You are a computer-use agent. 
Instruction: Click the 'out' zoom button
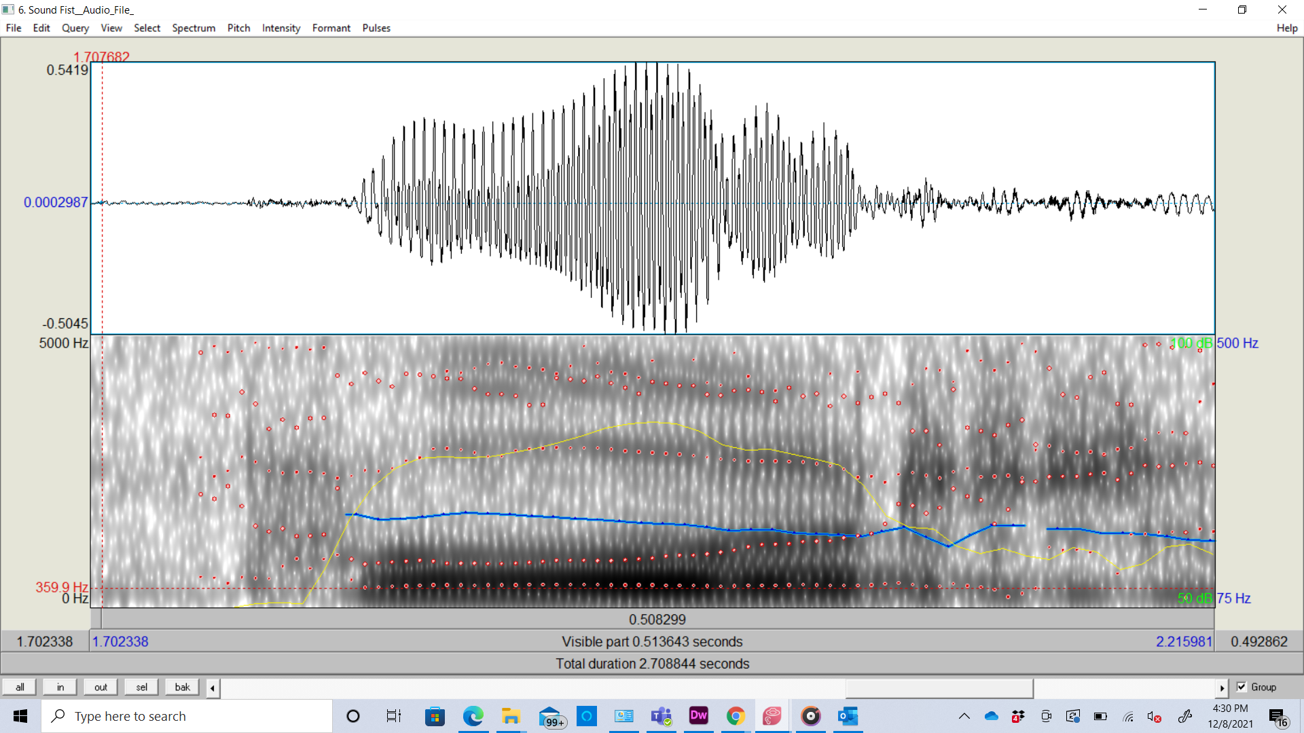click(101, 687)
